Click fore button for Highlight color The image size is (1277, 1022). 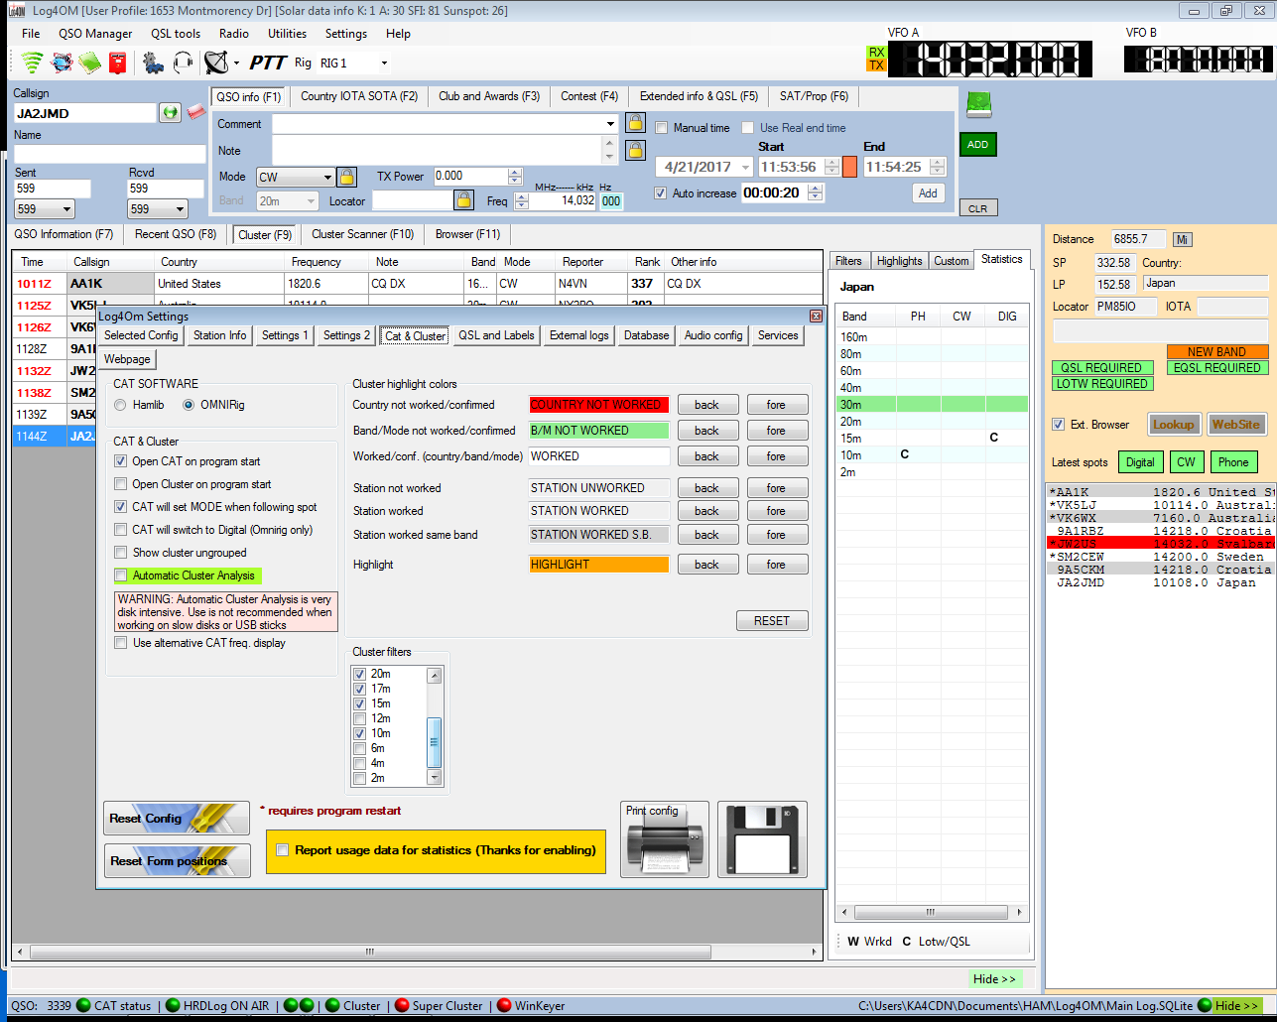777,565
